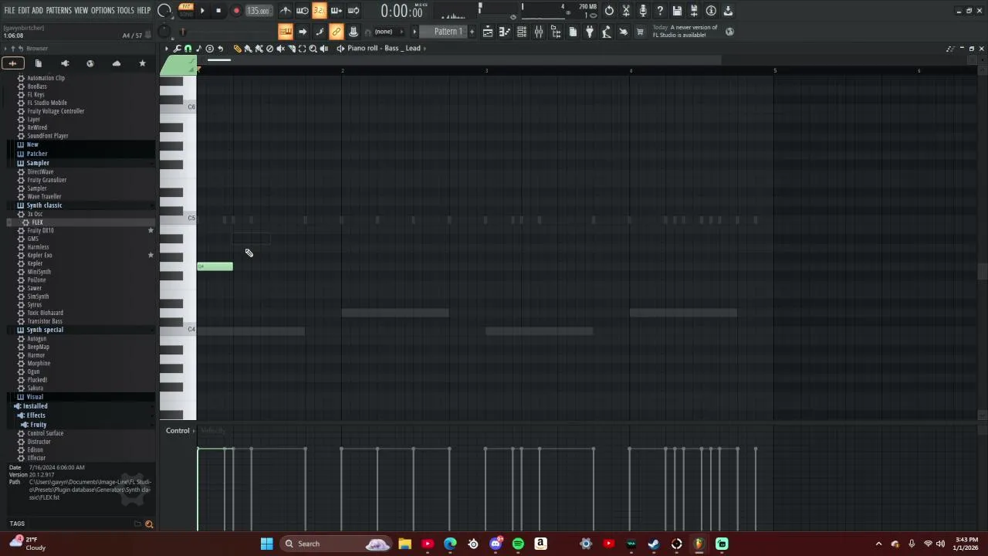
Task: Collapse the Synth special folder
Action: click(x=45, y=330)
